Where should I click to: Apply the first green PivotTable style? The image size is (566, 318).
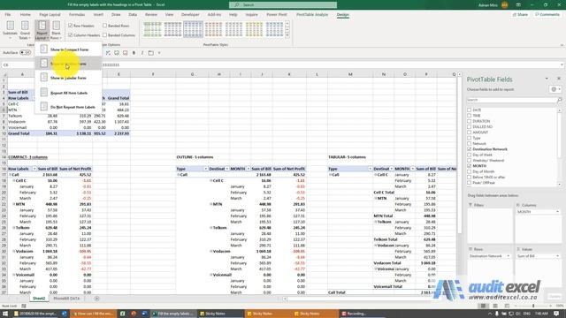pyautogui.click(x=152, y=29)
